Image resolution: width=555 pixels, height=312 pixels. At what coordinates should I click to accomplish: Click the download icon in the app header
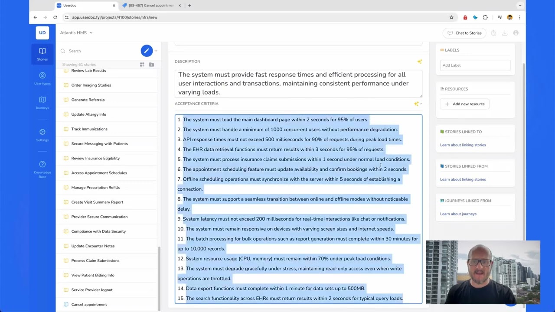tap(505, 33)
